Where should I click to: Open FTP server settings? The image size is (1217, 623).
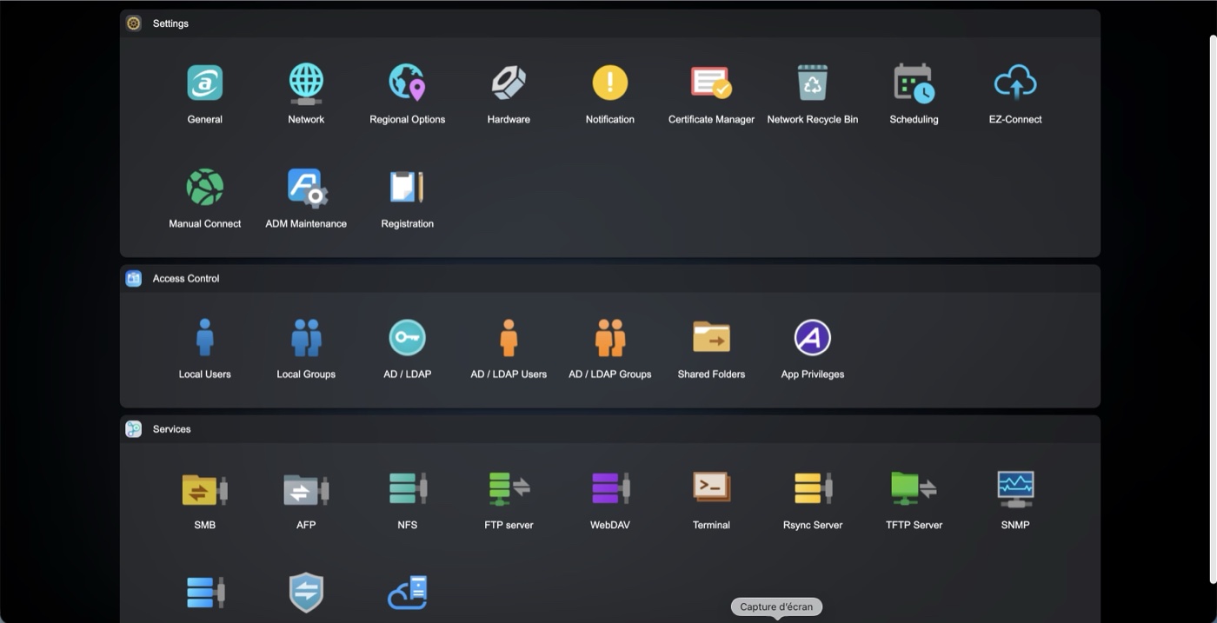coord(509,488)
